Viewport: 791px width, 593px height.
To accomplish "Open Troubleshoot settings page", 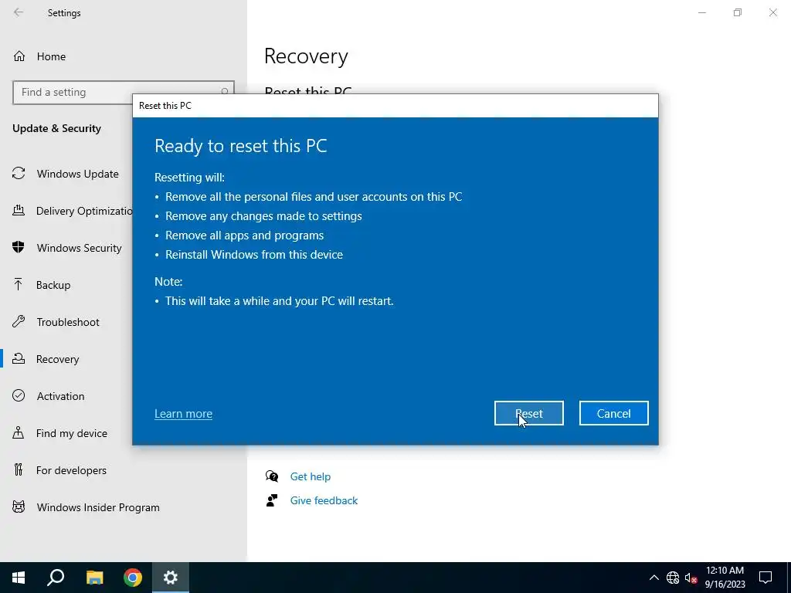I will 68,322.
